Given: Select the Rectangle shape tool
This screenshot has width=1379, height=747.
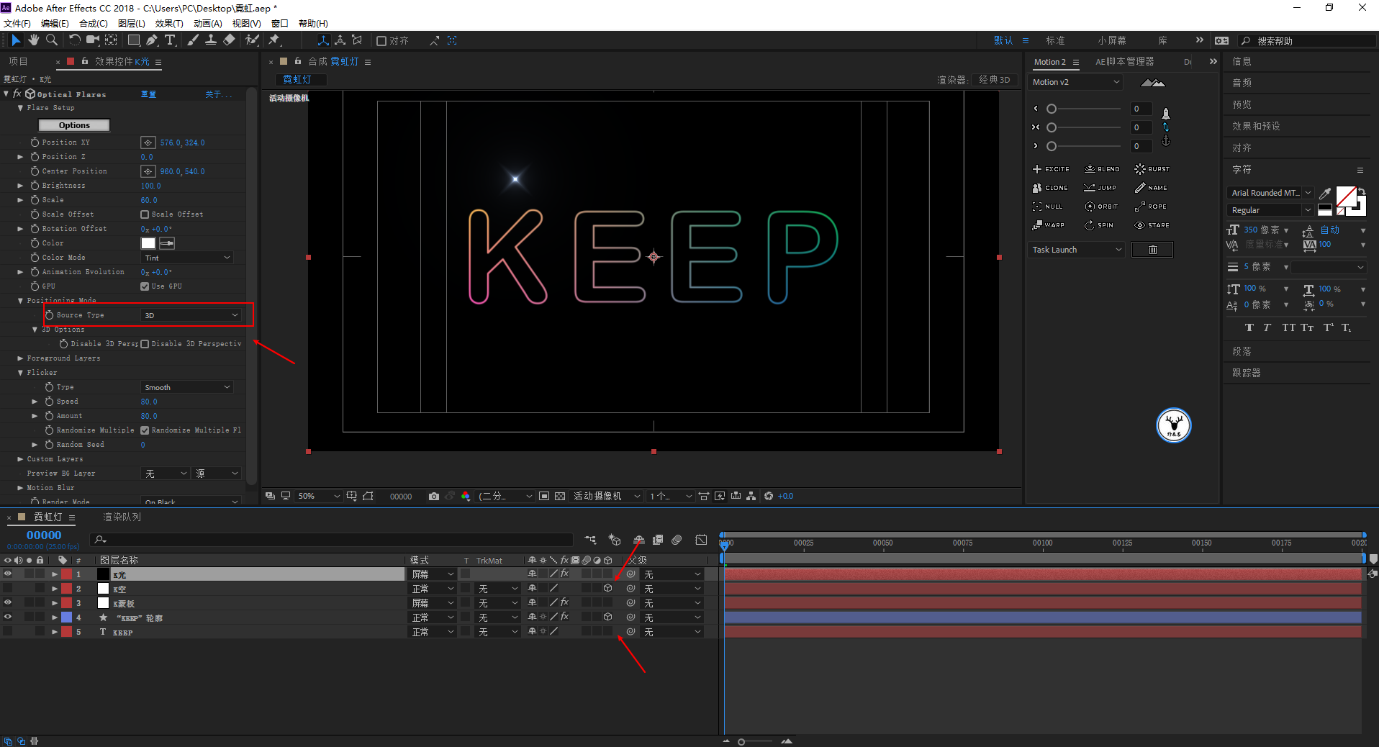Looking at the screenshot, I should (x=134, y=40).
